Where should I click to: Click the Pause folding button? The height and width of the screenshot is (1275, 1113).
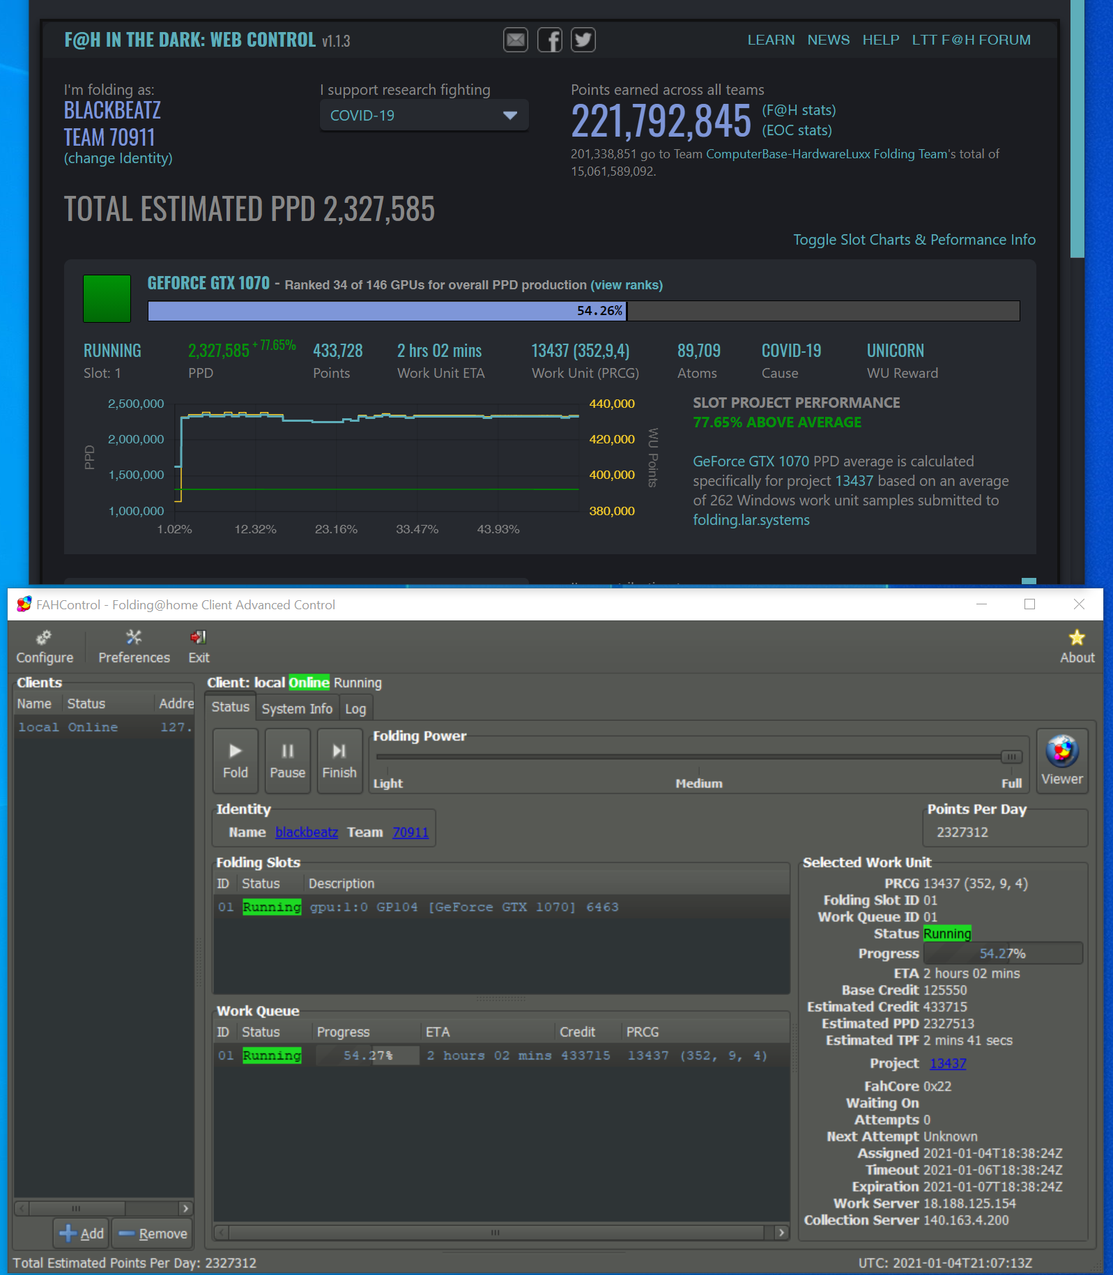point(287,761)
